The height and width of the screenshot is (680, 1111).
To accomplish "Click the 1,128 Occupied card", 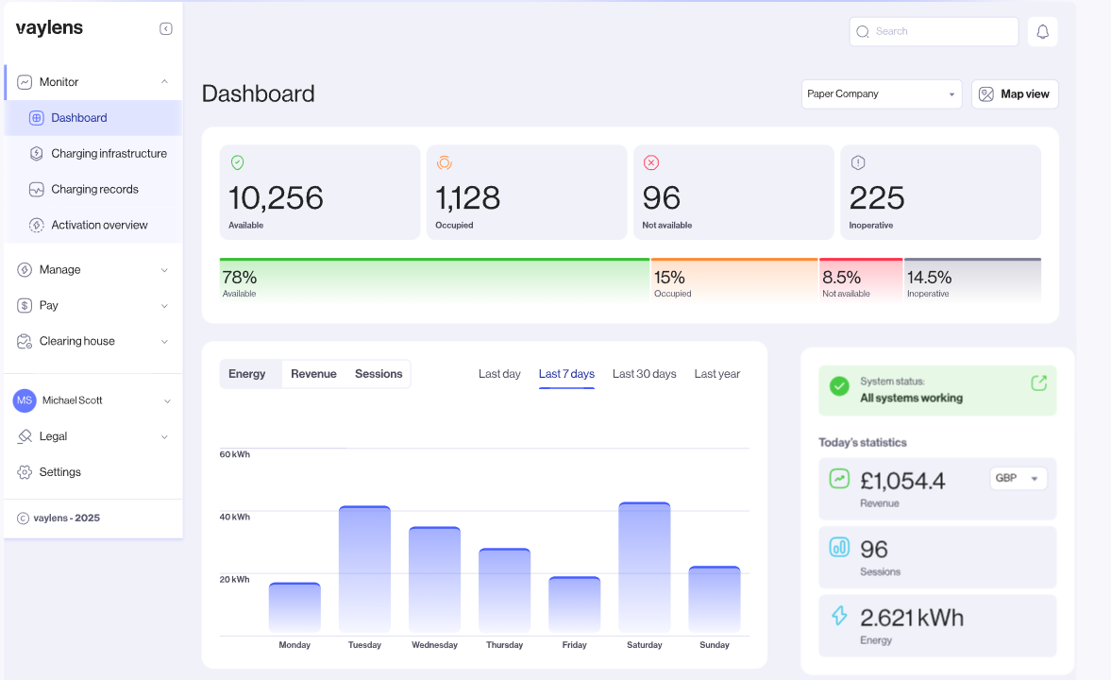I will click(x=527, y=192).
